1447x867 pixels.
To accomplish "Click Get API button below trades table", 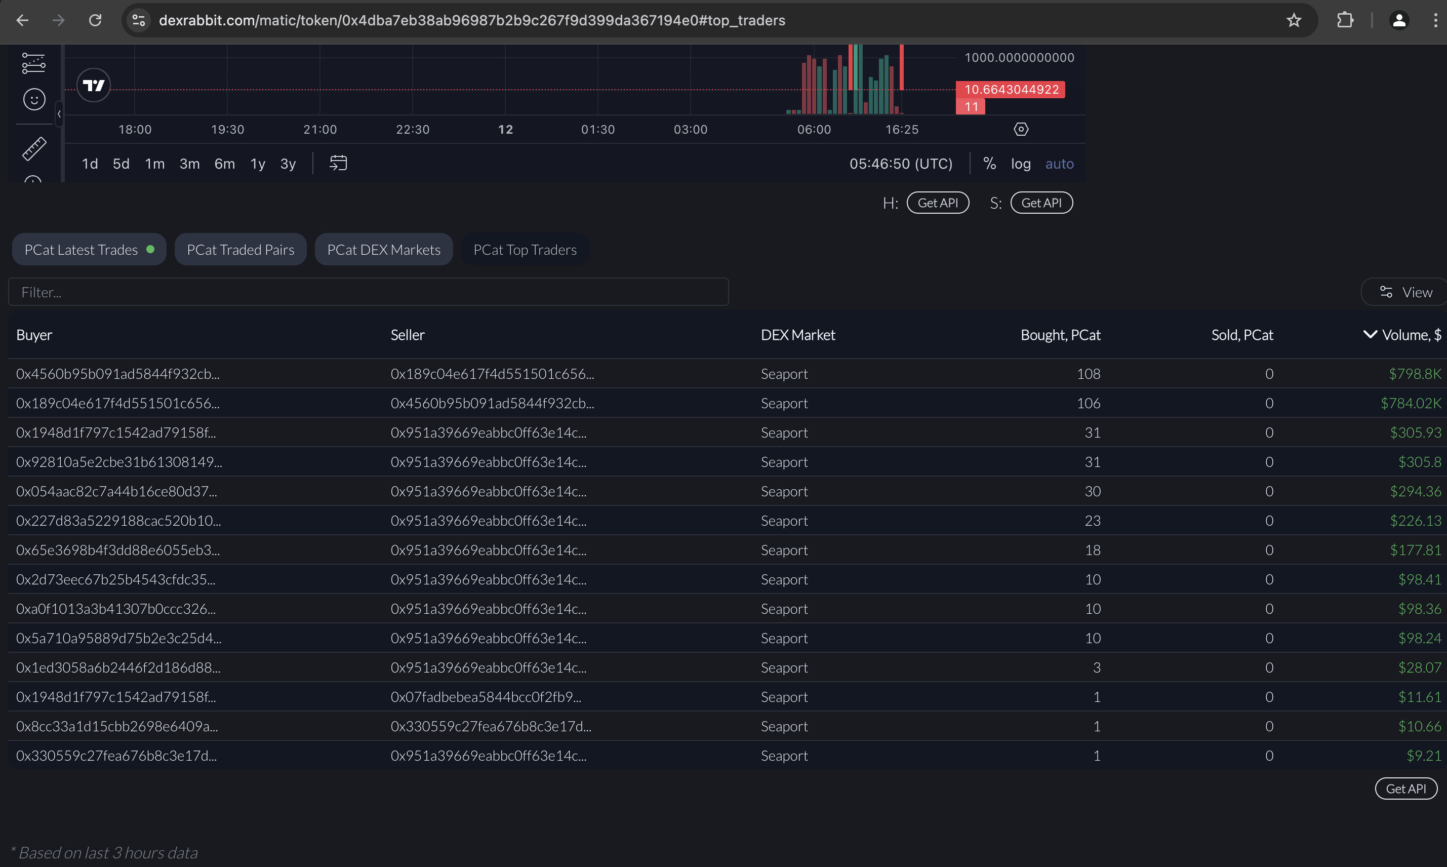I will 1405,788.
